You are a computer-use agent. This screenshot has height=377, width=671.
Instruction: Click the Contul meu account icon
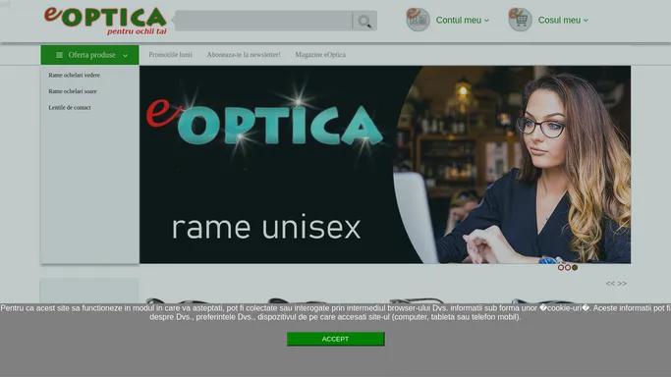[418, 20]
